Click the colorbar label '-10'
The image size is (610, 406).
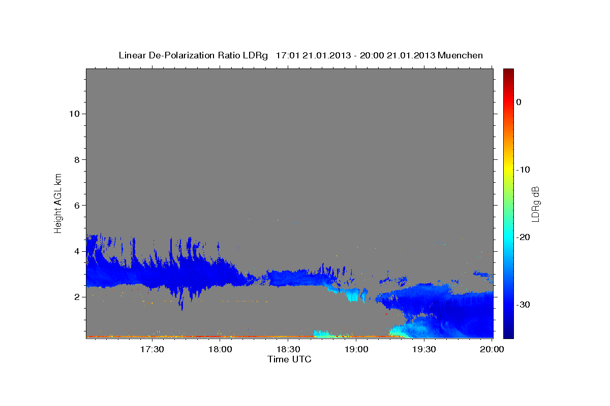pyautogui.click(x=524, y=170)
